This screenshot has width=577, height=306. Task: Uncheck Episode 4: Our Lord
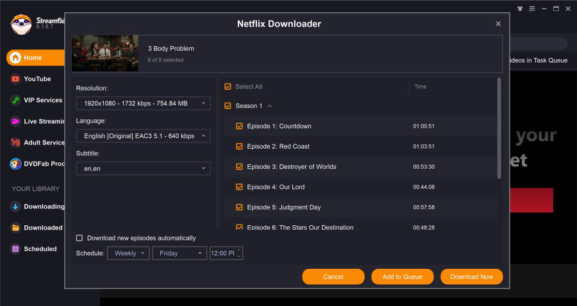(x=239, y=187)
